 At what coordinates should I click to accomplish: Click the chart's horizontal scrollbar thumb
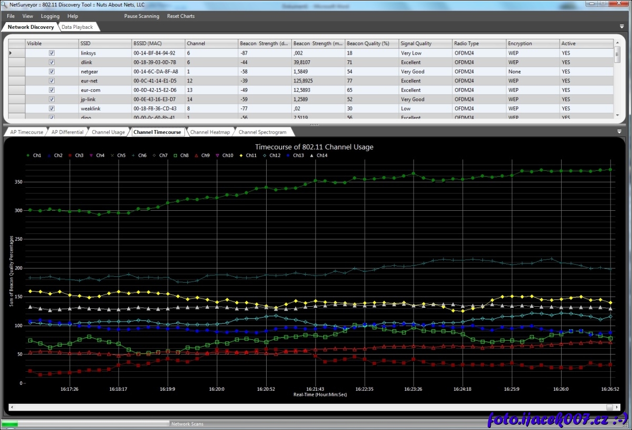tap(609, 407)
